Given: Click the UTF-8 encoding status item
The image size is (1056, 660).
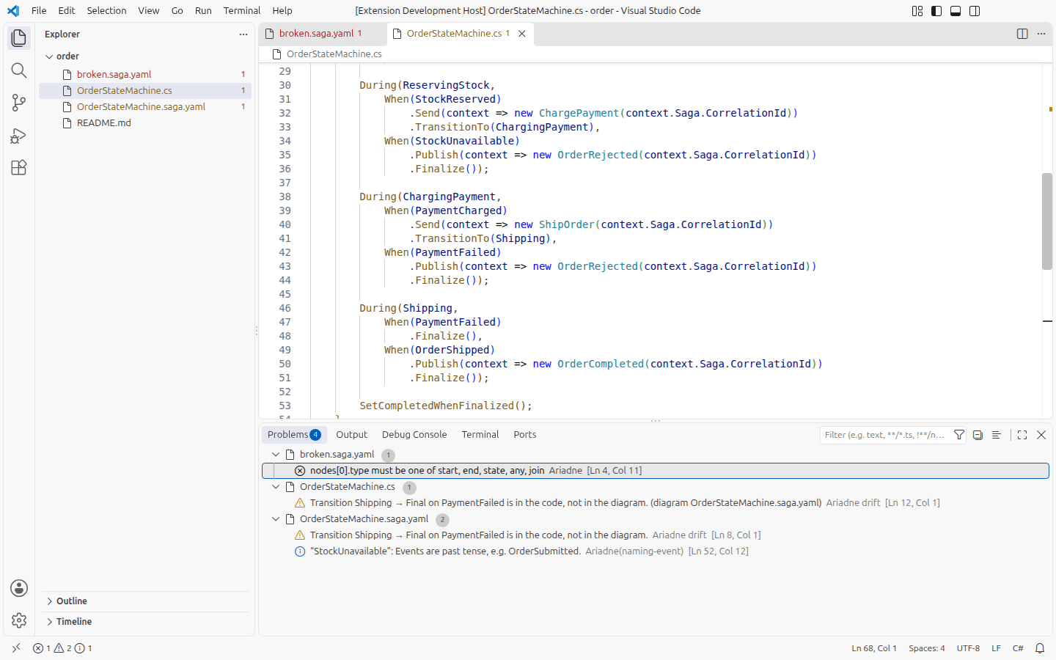Looking at the screenshot, I should (x=968, y=648).
